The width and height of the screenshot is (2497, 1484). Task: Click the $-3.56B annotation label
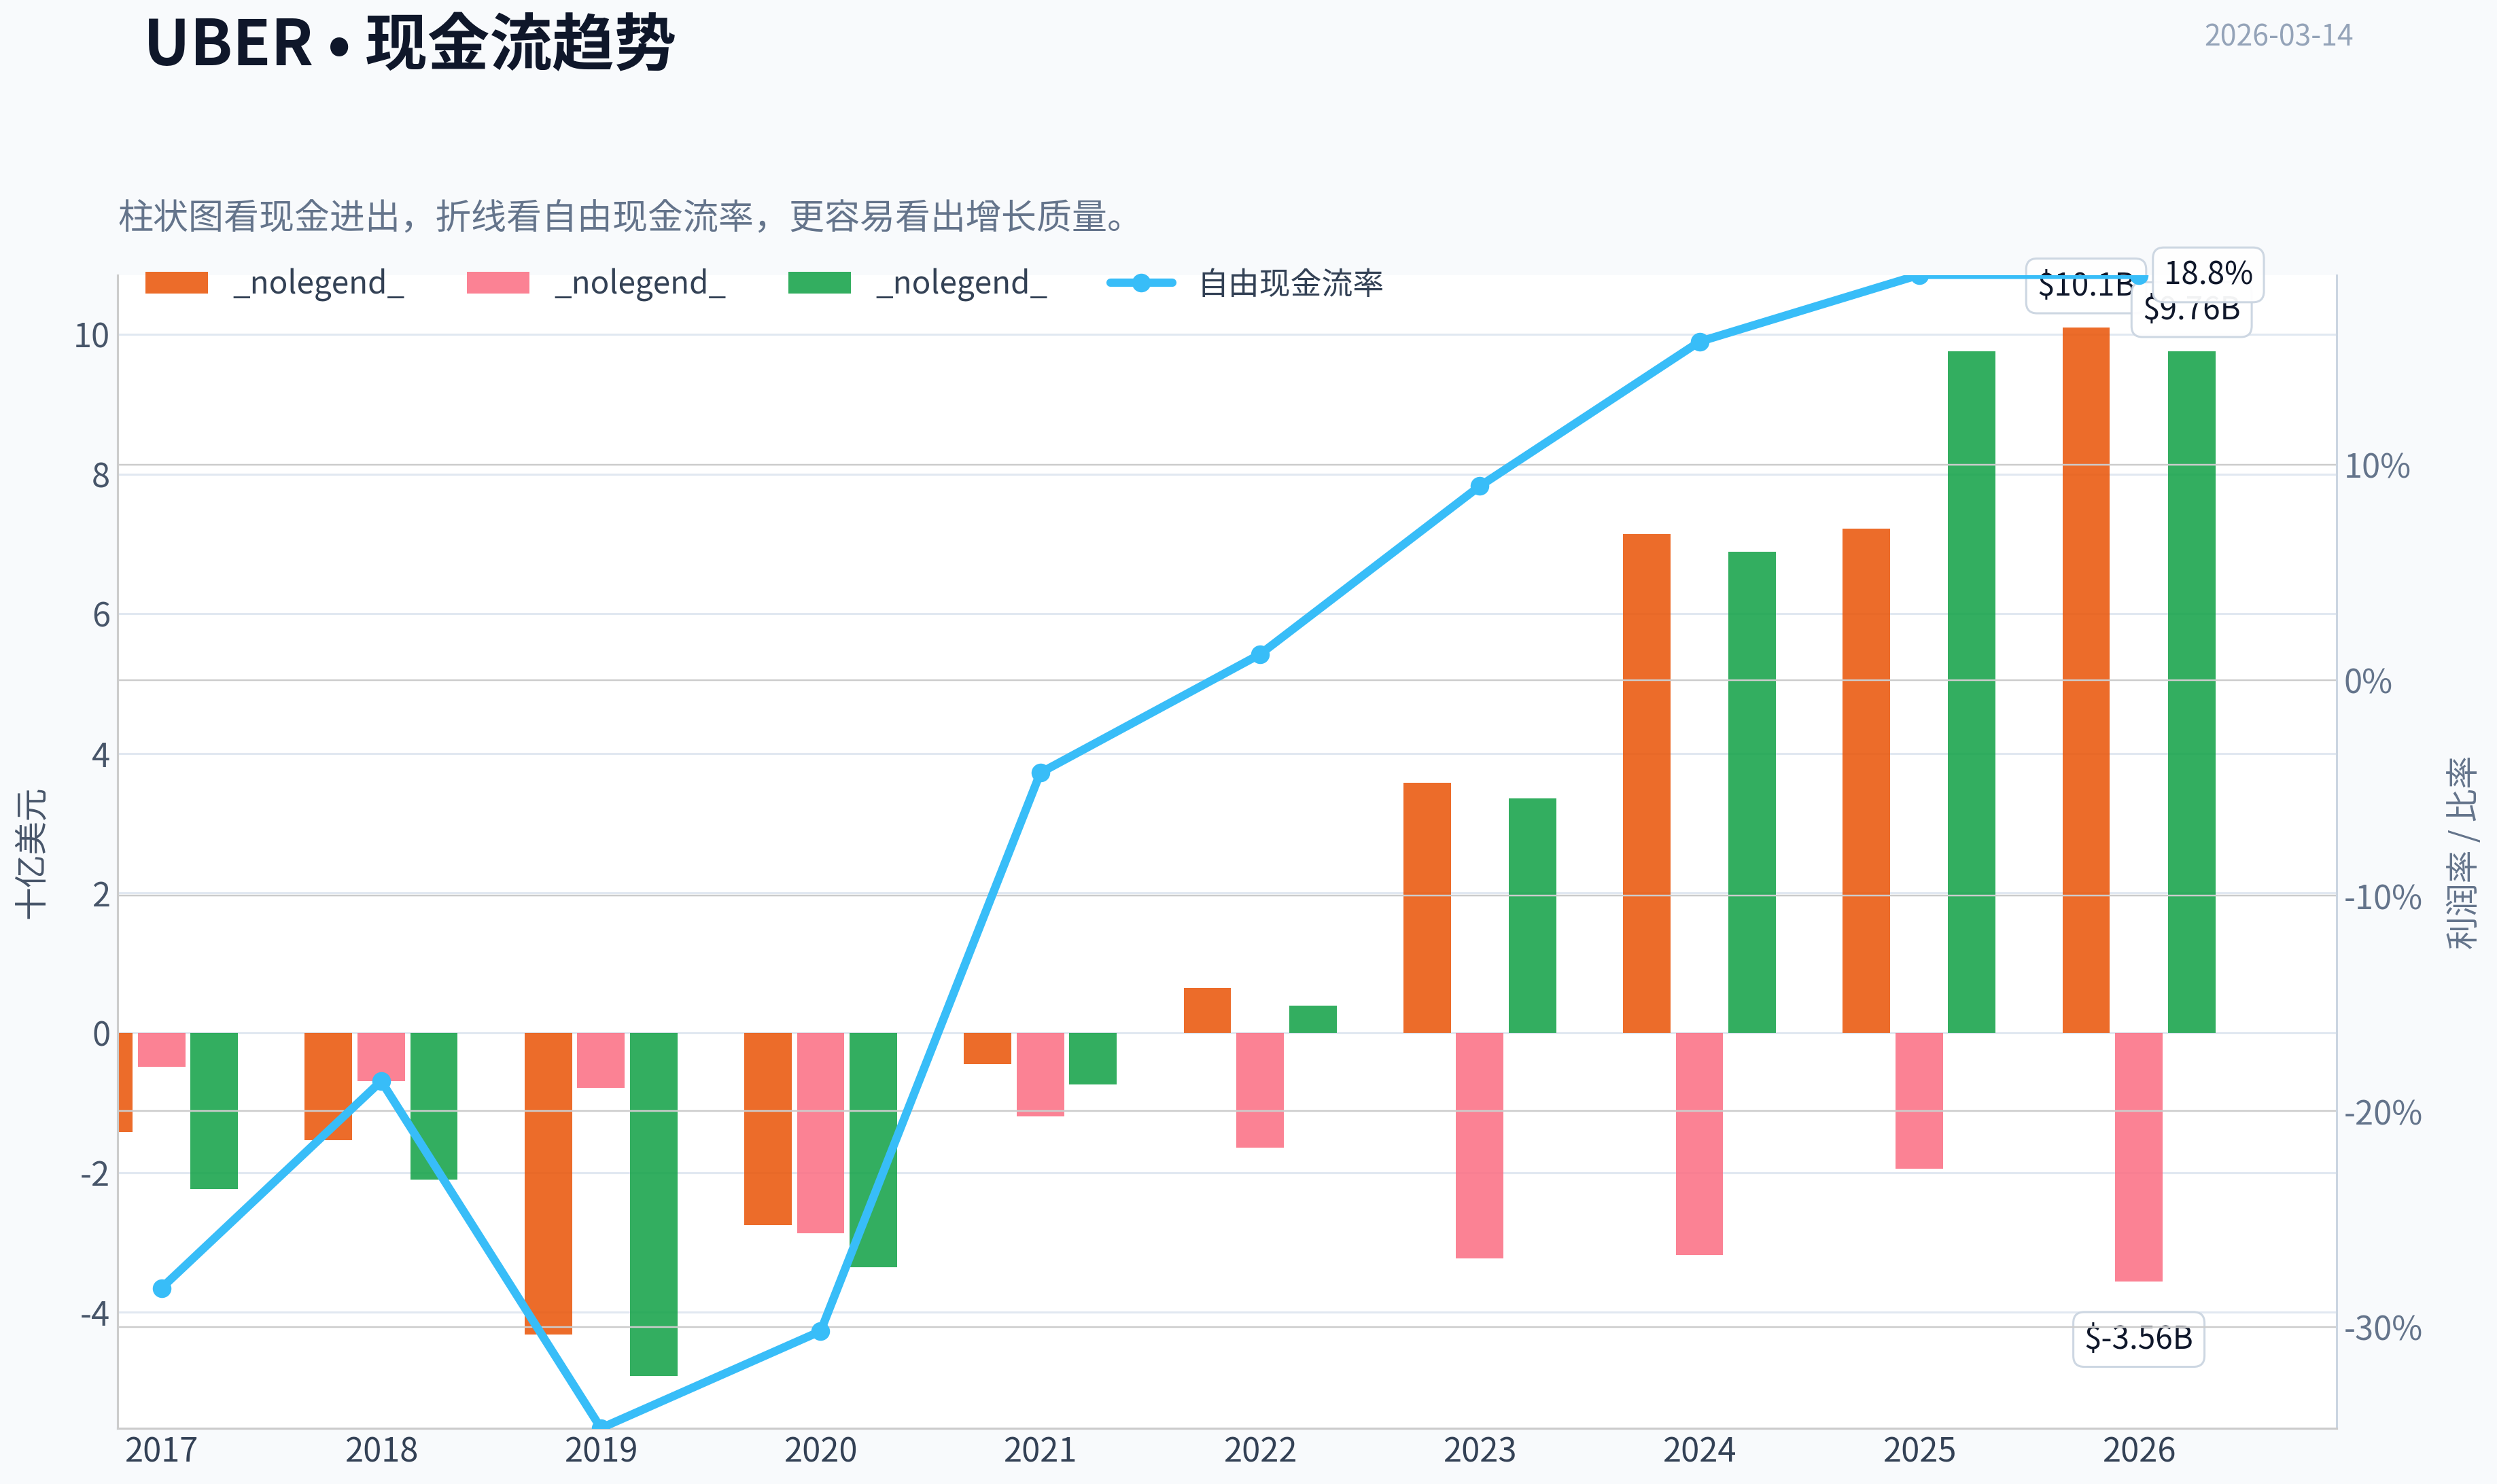2138,1338
